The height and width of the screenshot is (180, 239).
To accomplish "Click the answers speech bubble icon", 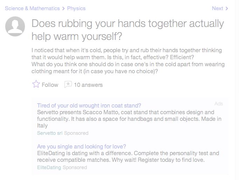I will click(x=68, y=84).
